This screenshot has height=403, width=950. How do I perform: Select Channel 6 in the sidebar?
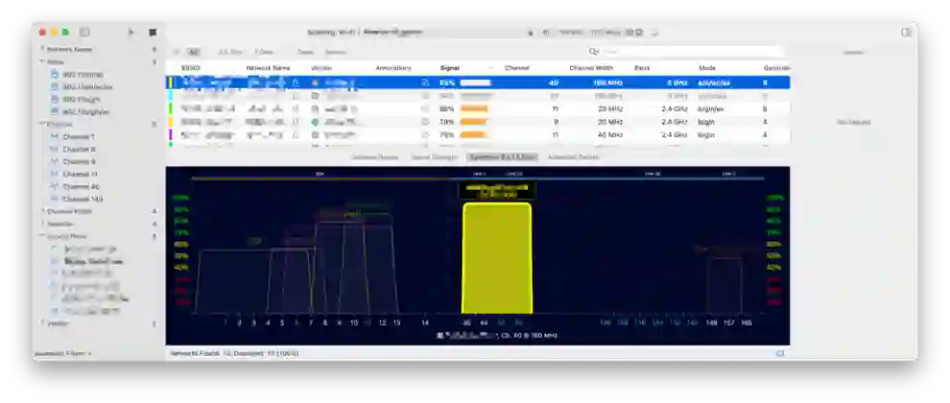click(79, 149)
